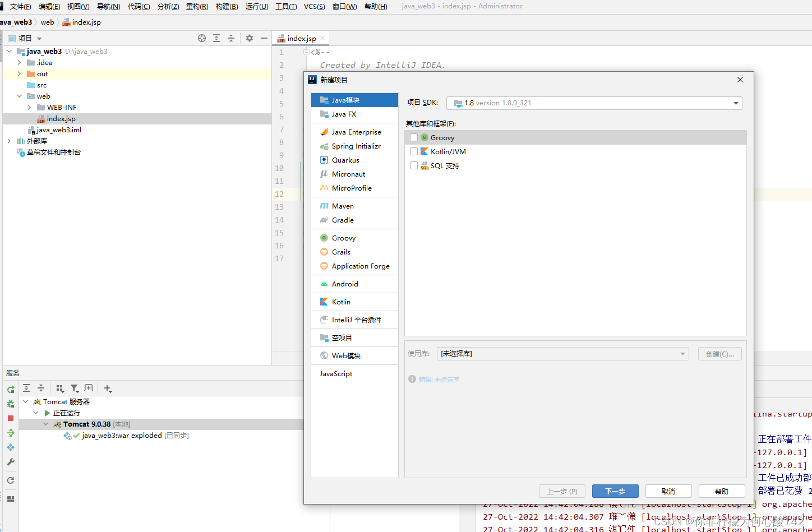The image size is (812, 532).
Task: Select the 空项目 entry
Action: (x=354, y=338)
